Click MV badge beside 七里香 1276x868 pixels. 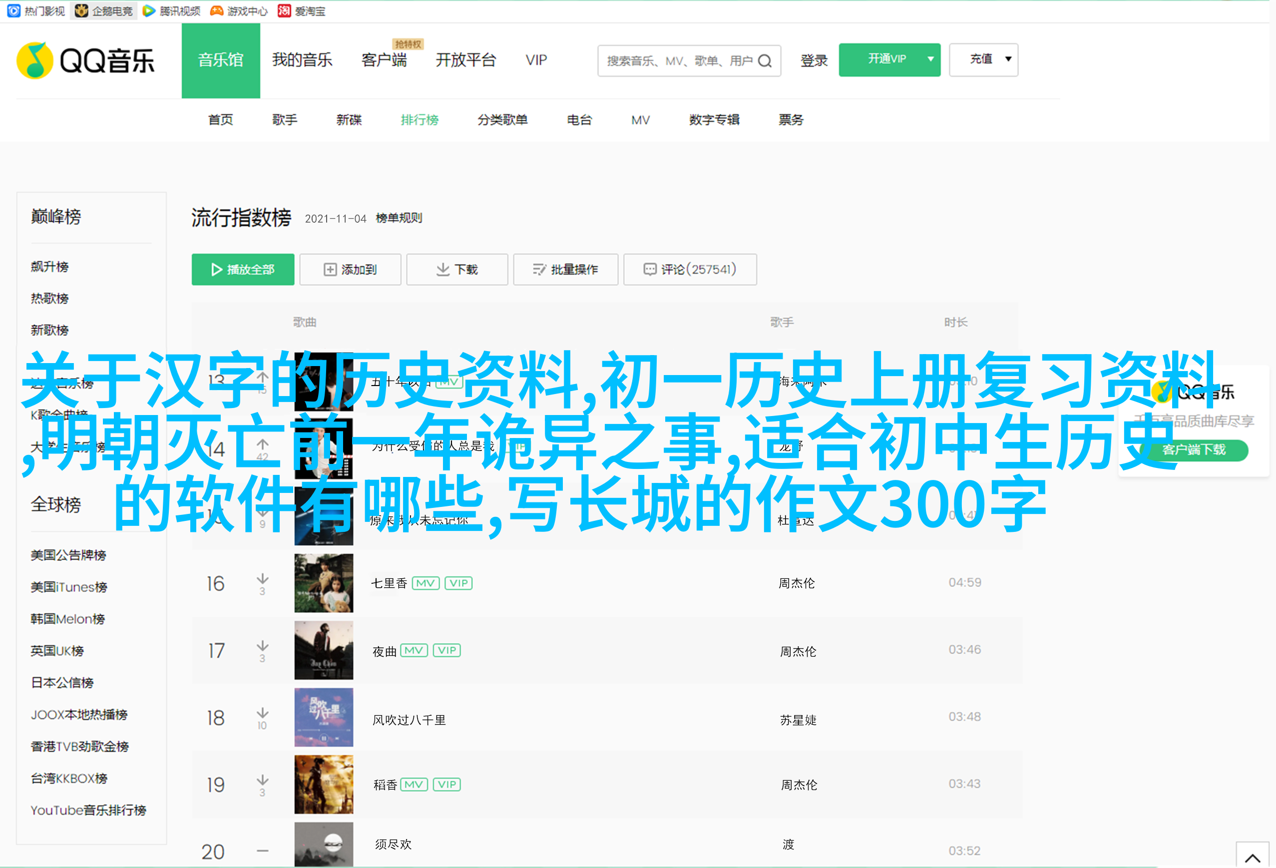point(425,583)
